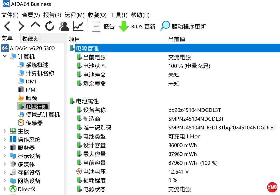This screenshot has width=280, height=195.
Task: Go up one level with up arrow
Action: pyautogui.click(x=35, y=25)
